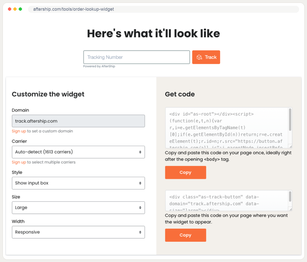Screen dimensions: 307x262
Task: Click resize handle of script code textarea
Action: tap(291, 147)
